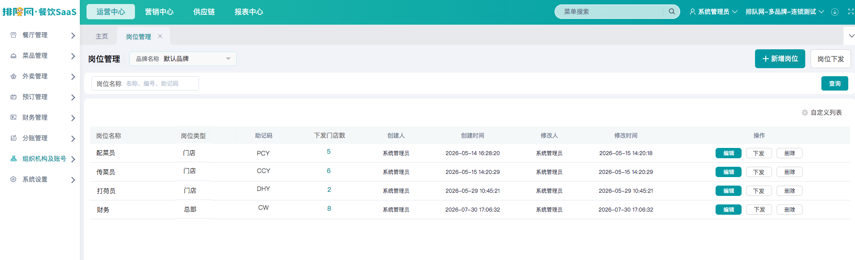
Task: Click the fullscreen icon in top bar
Action: point(851,12)
